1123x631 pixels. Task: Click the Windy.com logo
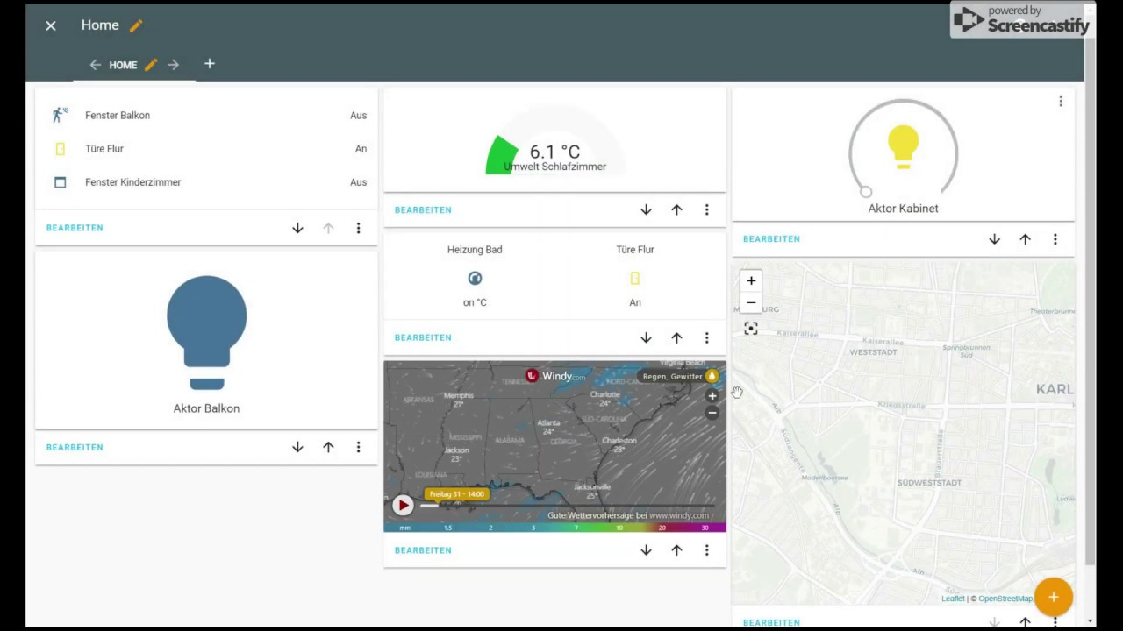(555, 376)
